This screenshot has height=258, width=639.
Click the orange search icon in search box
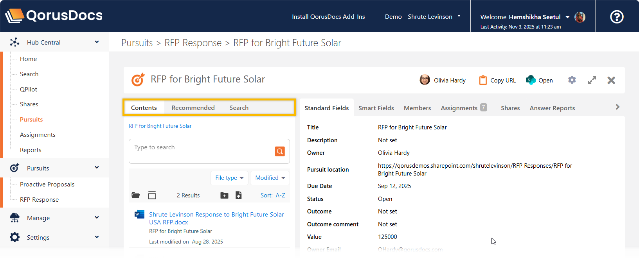[280, 151]
